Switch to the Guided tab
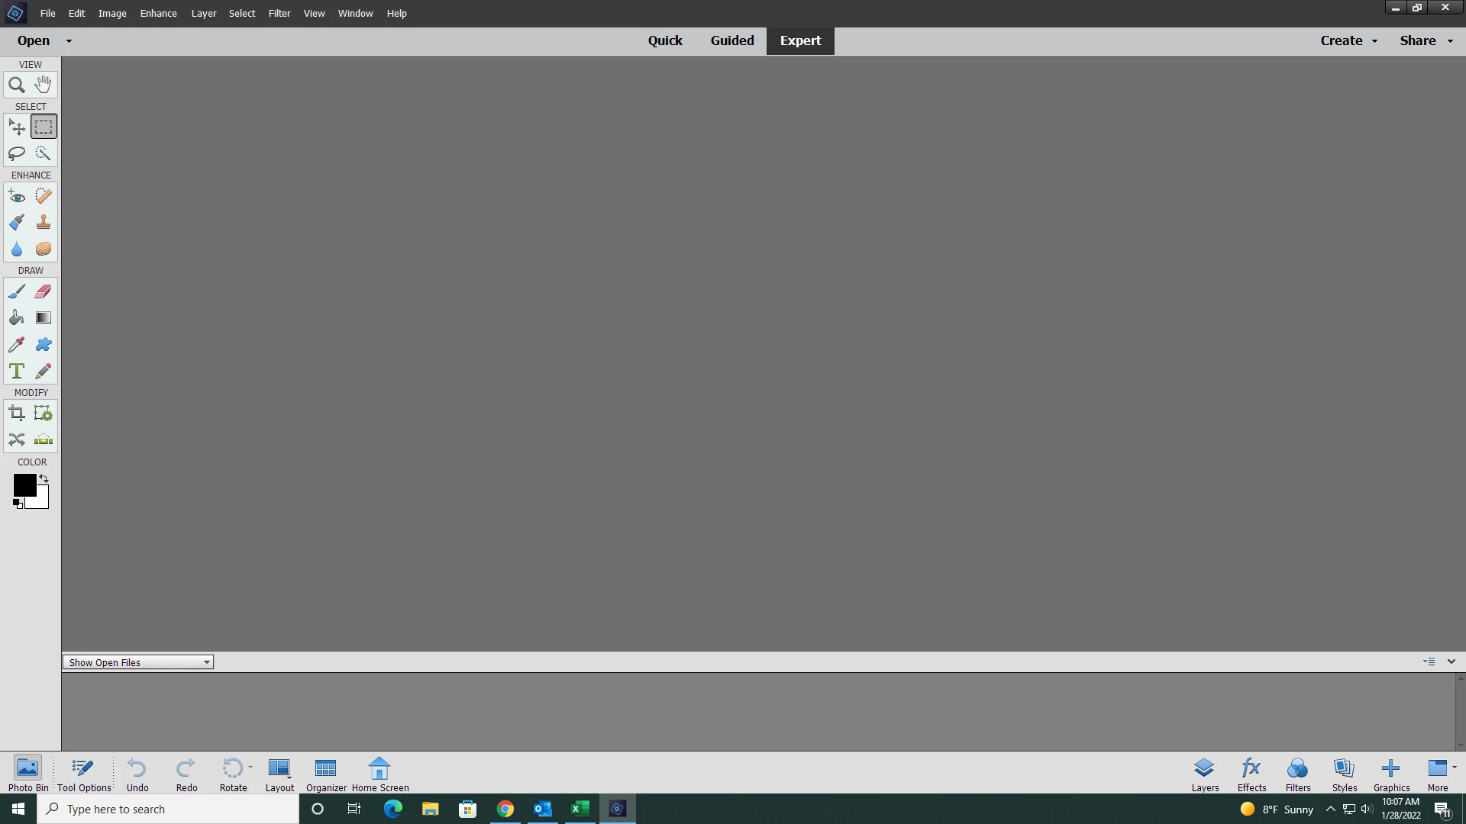Viewport: 1466px width, 824px height. [x=731, y=40]
